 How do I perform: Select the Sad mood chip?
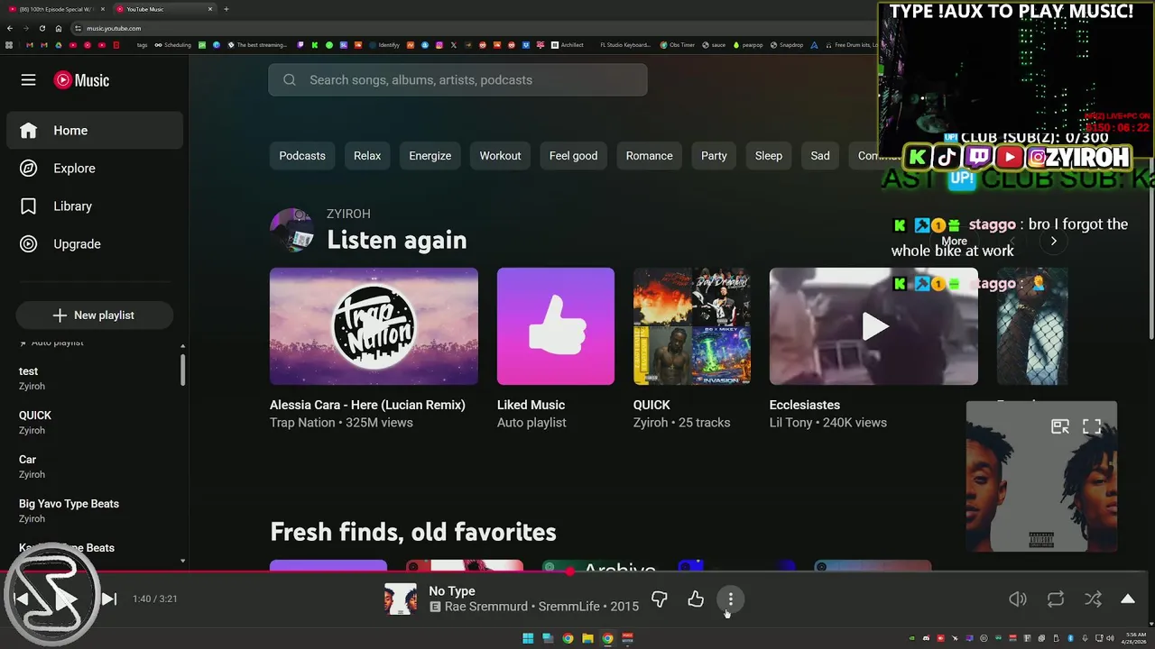pyautogui.click(x=820, y=156)
